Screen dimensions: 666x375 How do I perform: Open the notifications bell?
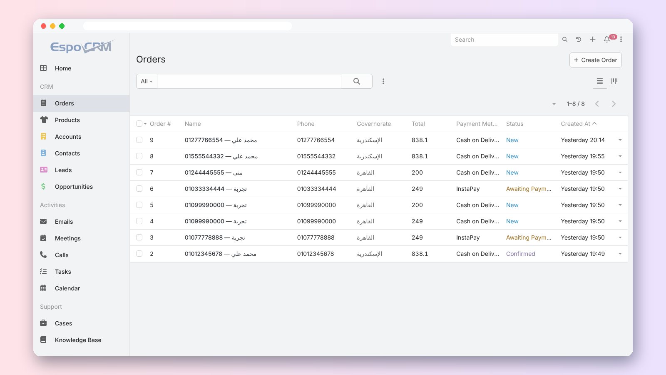[607, 40]
